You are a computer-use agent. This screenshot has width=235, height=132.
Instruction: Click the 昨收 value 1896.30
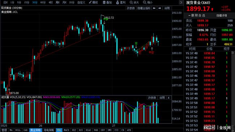pos(203,30)
